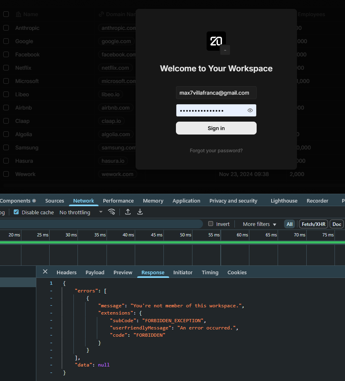This screenshot has width=345, height=381.
Task: Focus the password input field
Action: (216, 110)
